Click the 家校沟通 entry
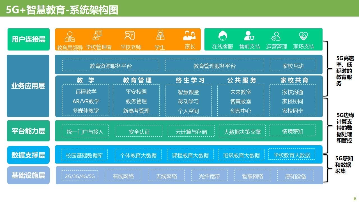 click(293, 92)
